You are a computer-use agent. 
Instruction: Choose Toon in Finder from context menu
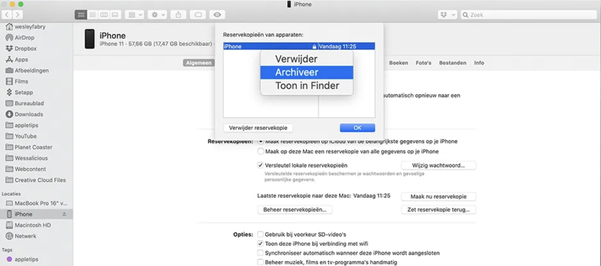[307, 85]
